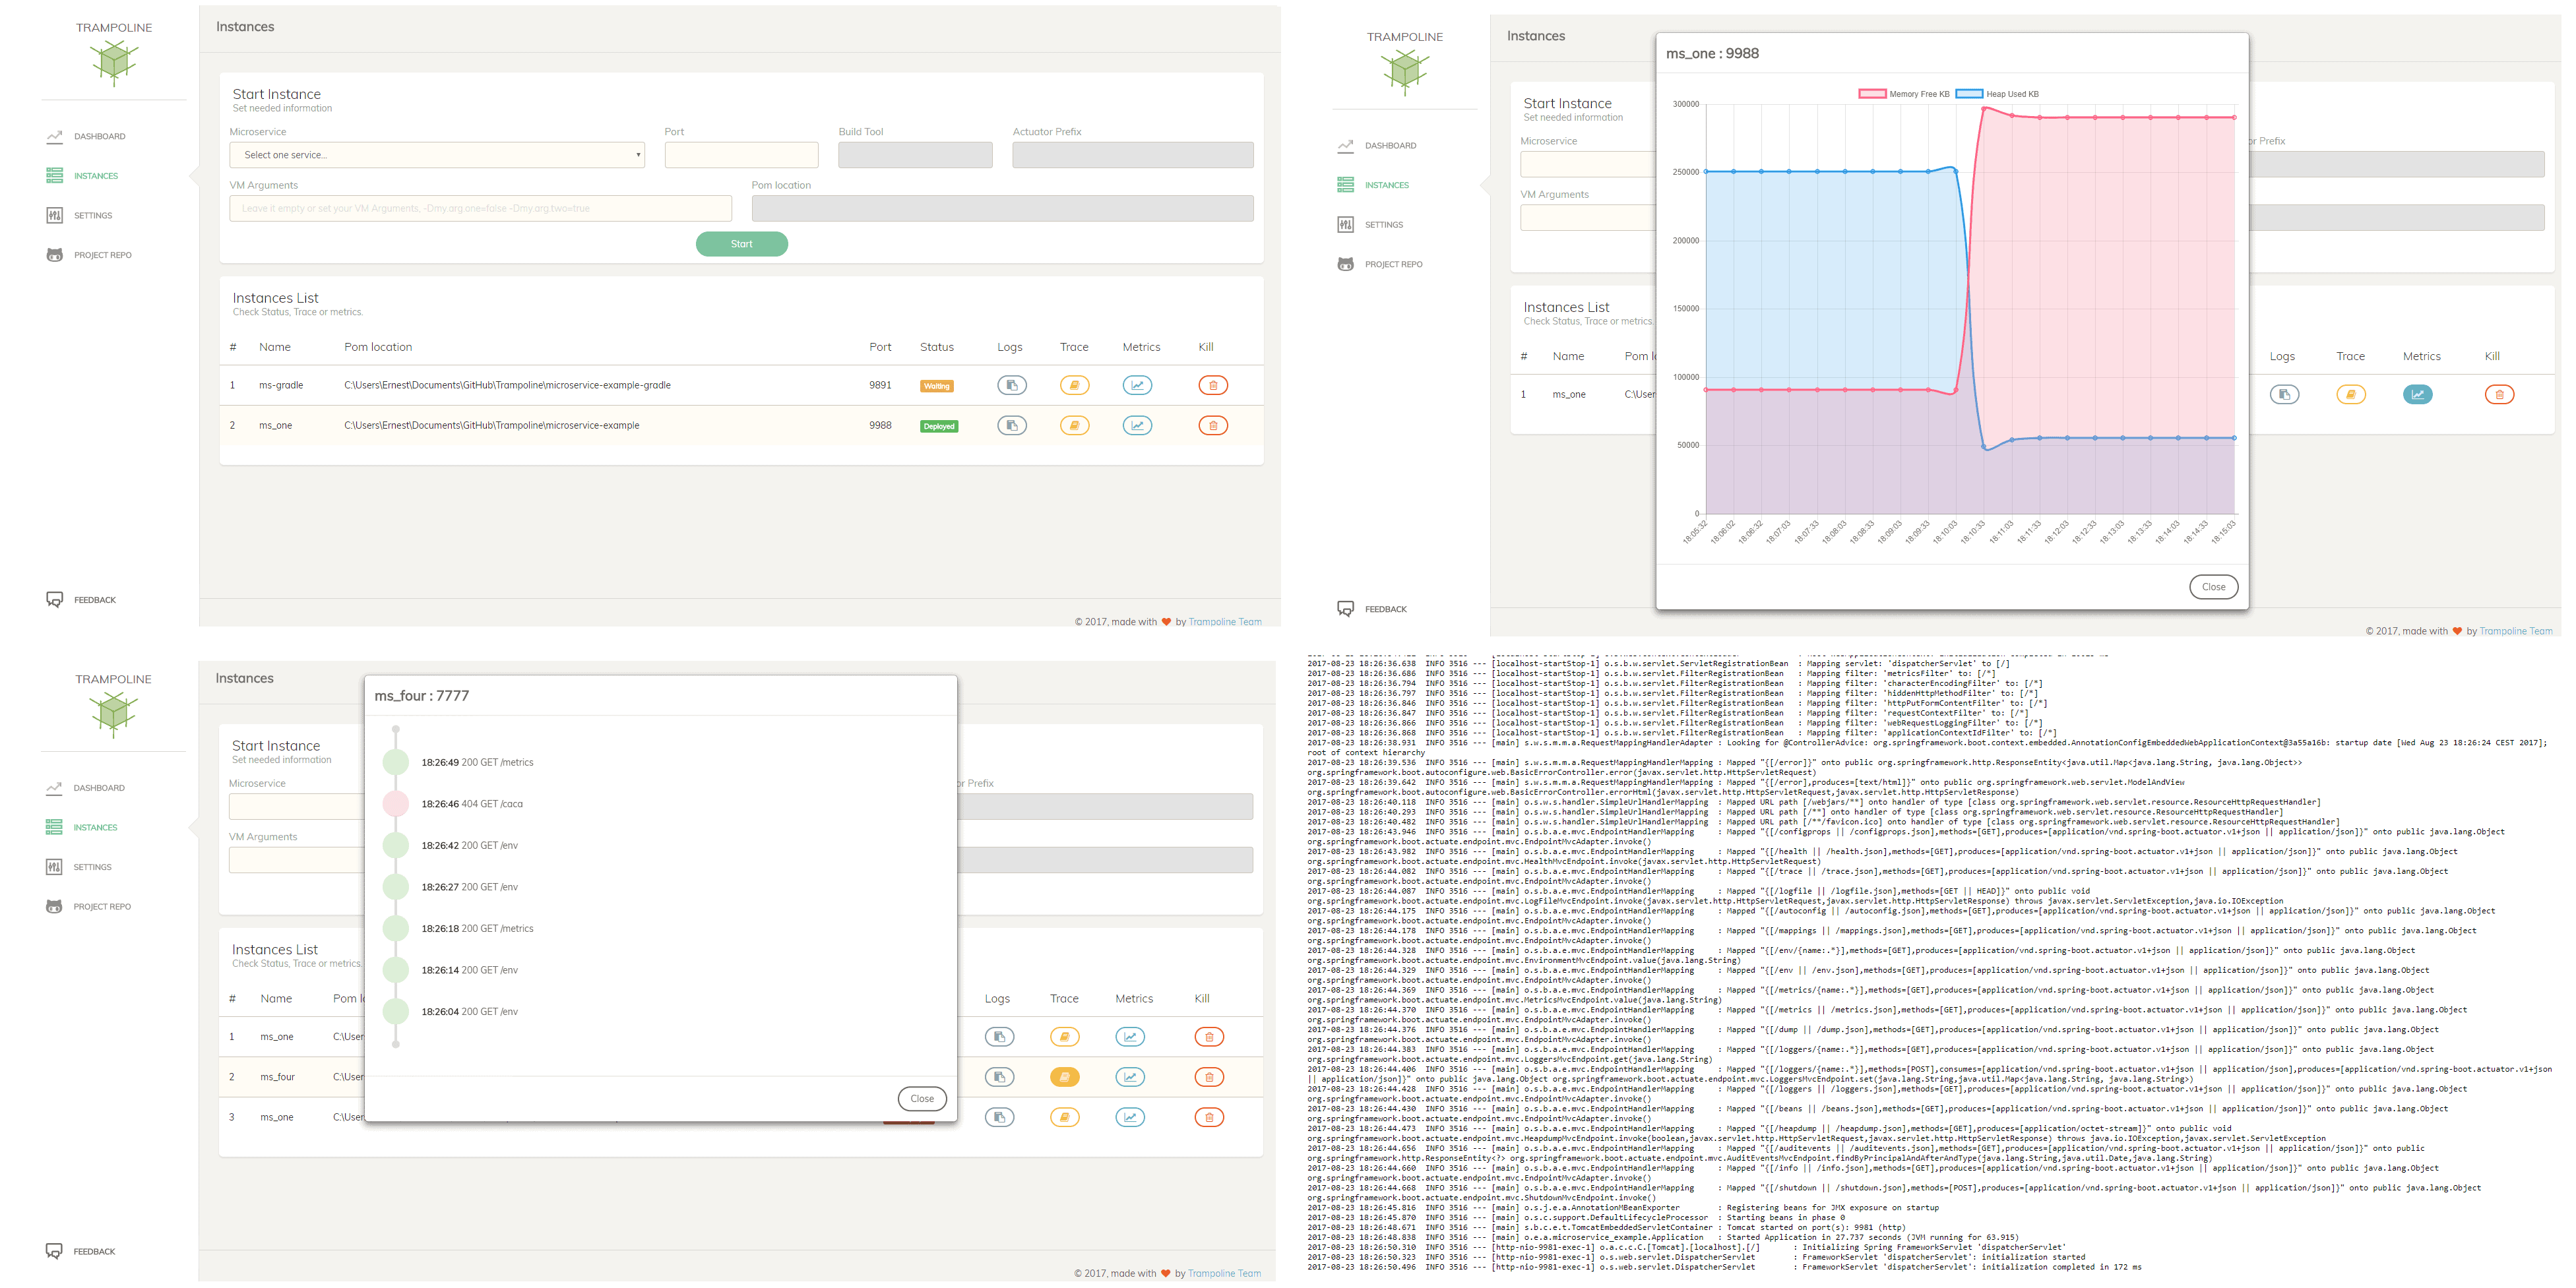Click Trace icon behind the ms_one : 9988 chart dialog
This screenshot has width=2576, height=1288.
pos(2351,394)
